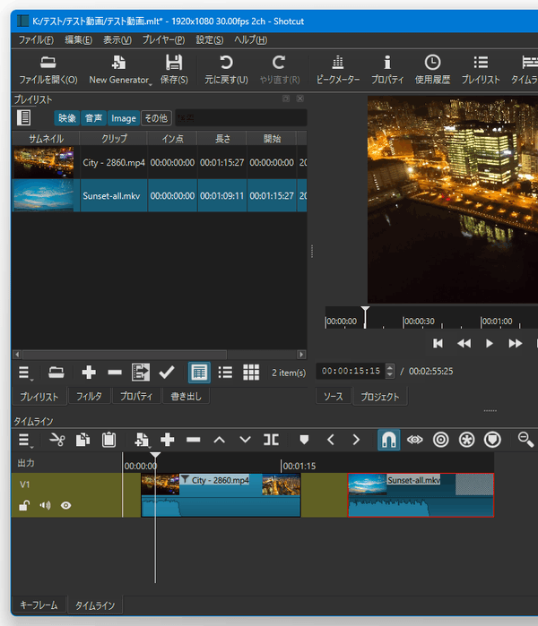Screen dimensions: 538x626
Task: Switch playlist to details view
Action: coord(199,373)
